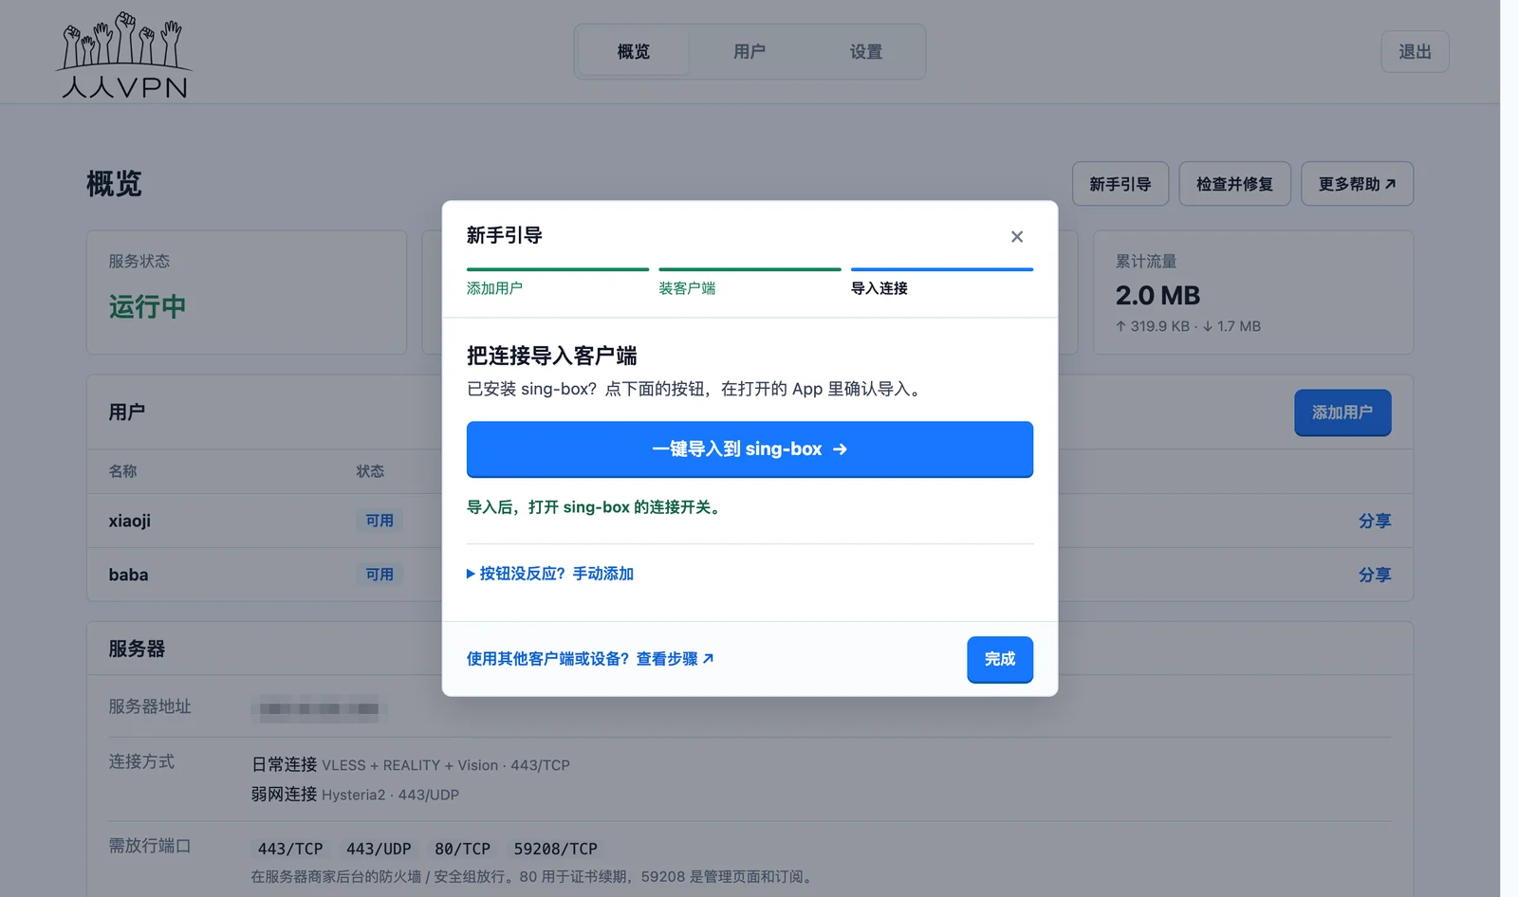Click the 2.0 MB traffic value
Screen dimensions: 1518x897
tap(1157, 296)
